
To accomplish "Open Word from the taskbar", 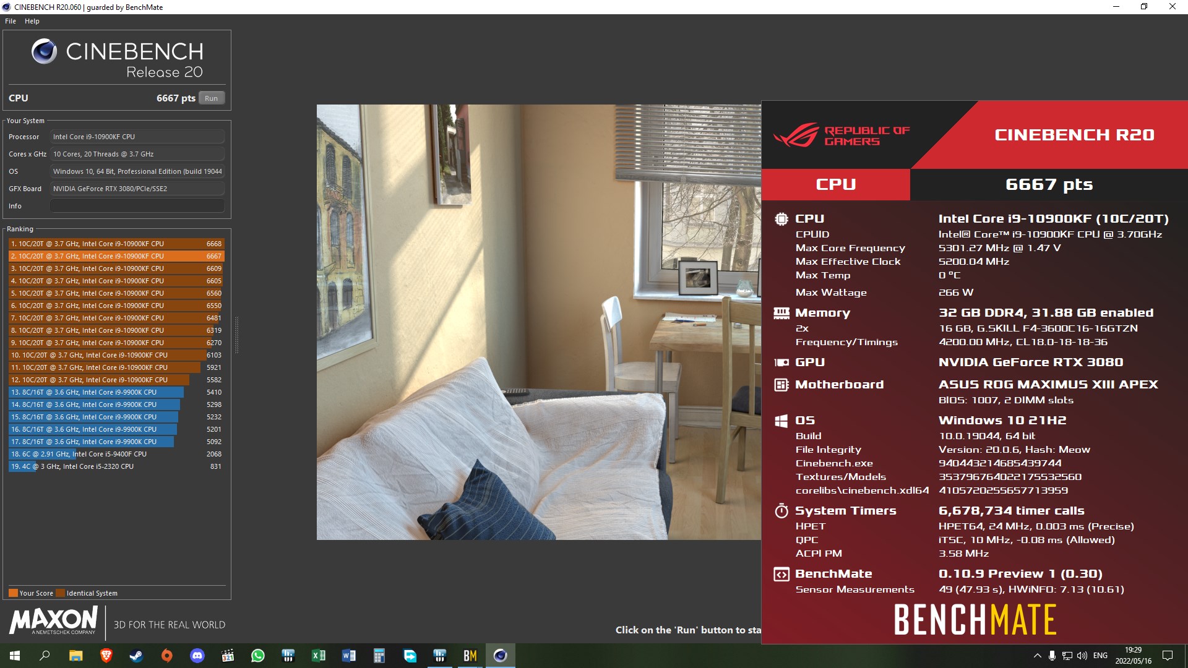I will pyautogui.click(x=348, y=656).
